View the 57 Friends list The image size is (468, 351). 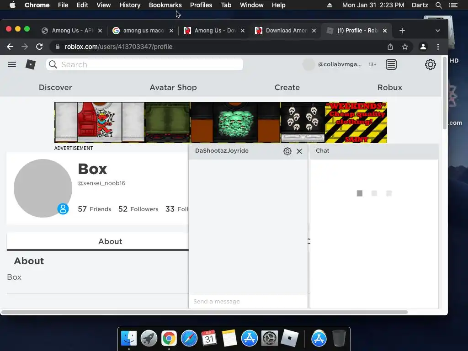[x=94, y=209]
